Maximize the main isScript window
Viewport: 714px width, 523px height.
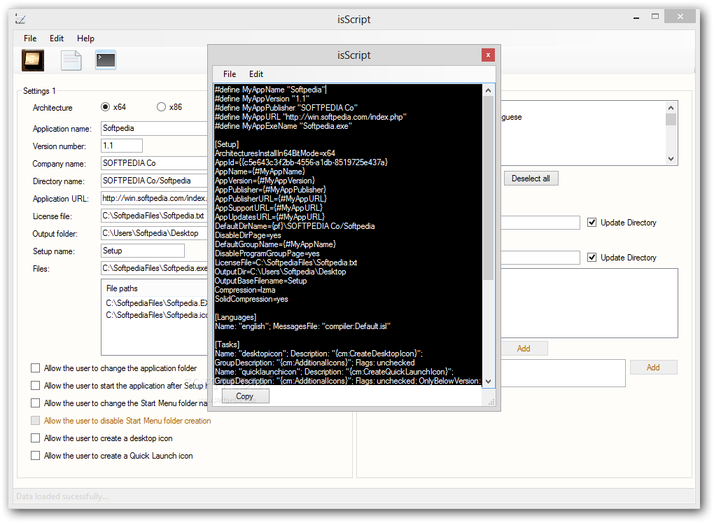coord(654,16)
